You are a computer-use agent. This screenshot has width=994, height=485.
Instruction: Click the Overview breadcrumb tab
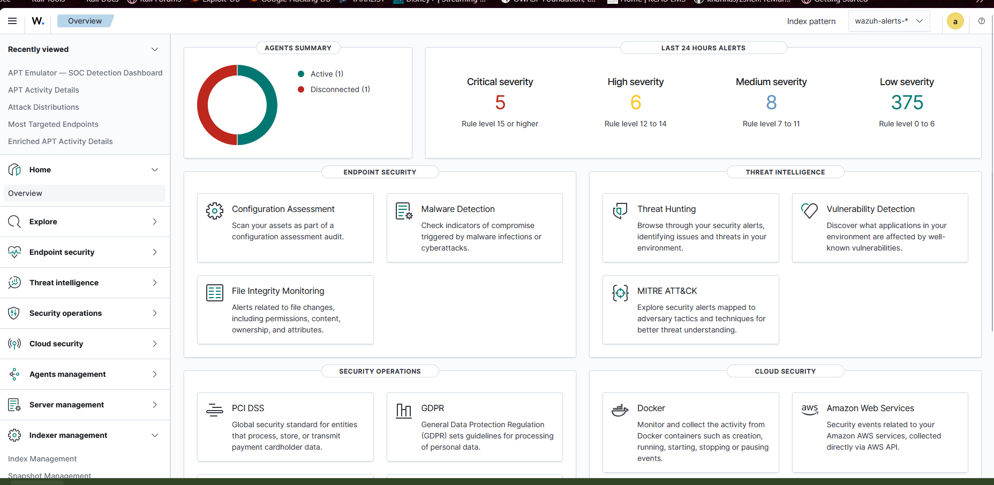pyautogui.click(x=85, y=21)
